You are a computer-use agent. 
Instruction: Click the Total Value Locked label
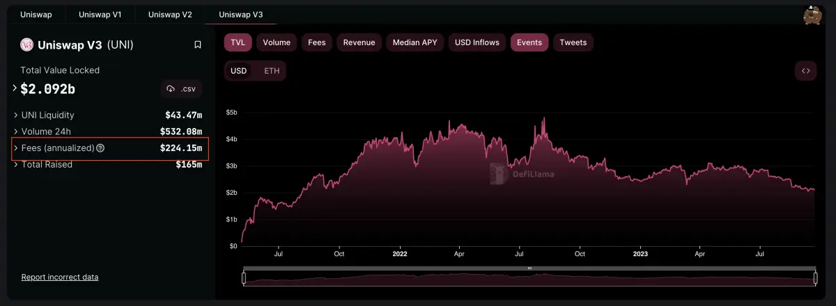click(60, 70)
